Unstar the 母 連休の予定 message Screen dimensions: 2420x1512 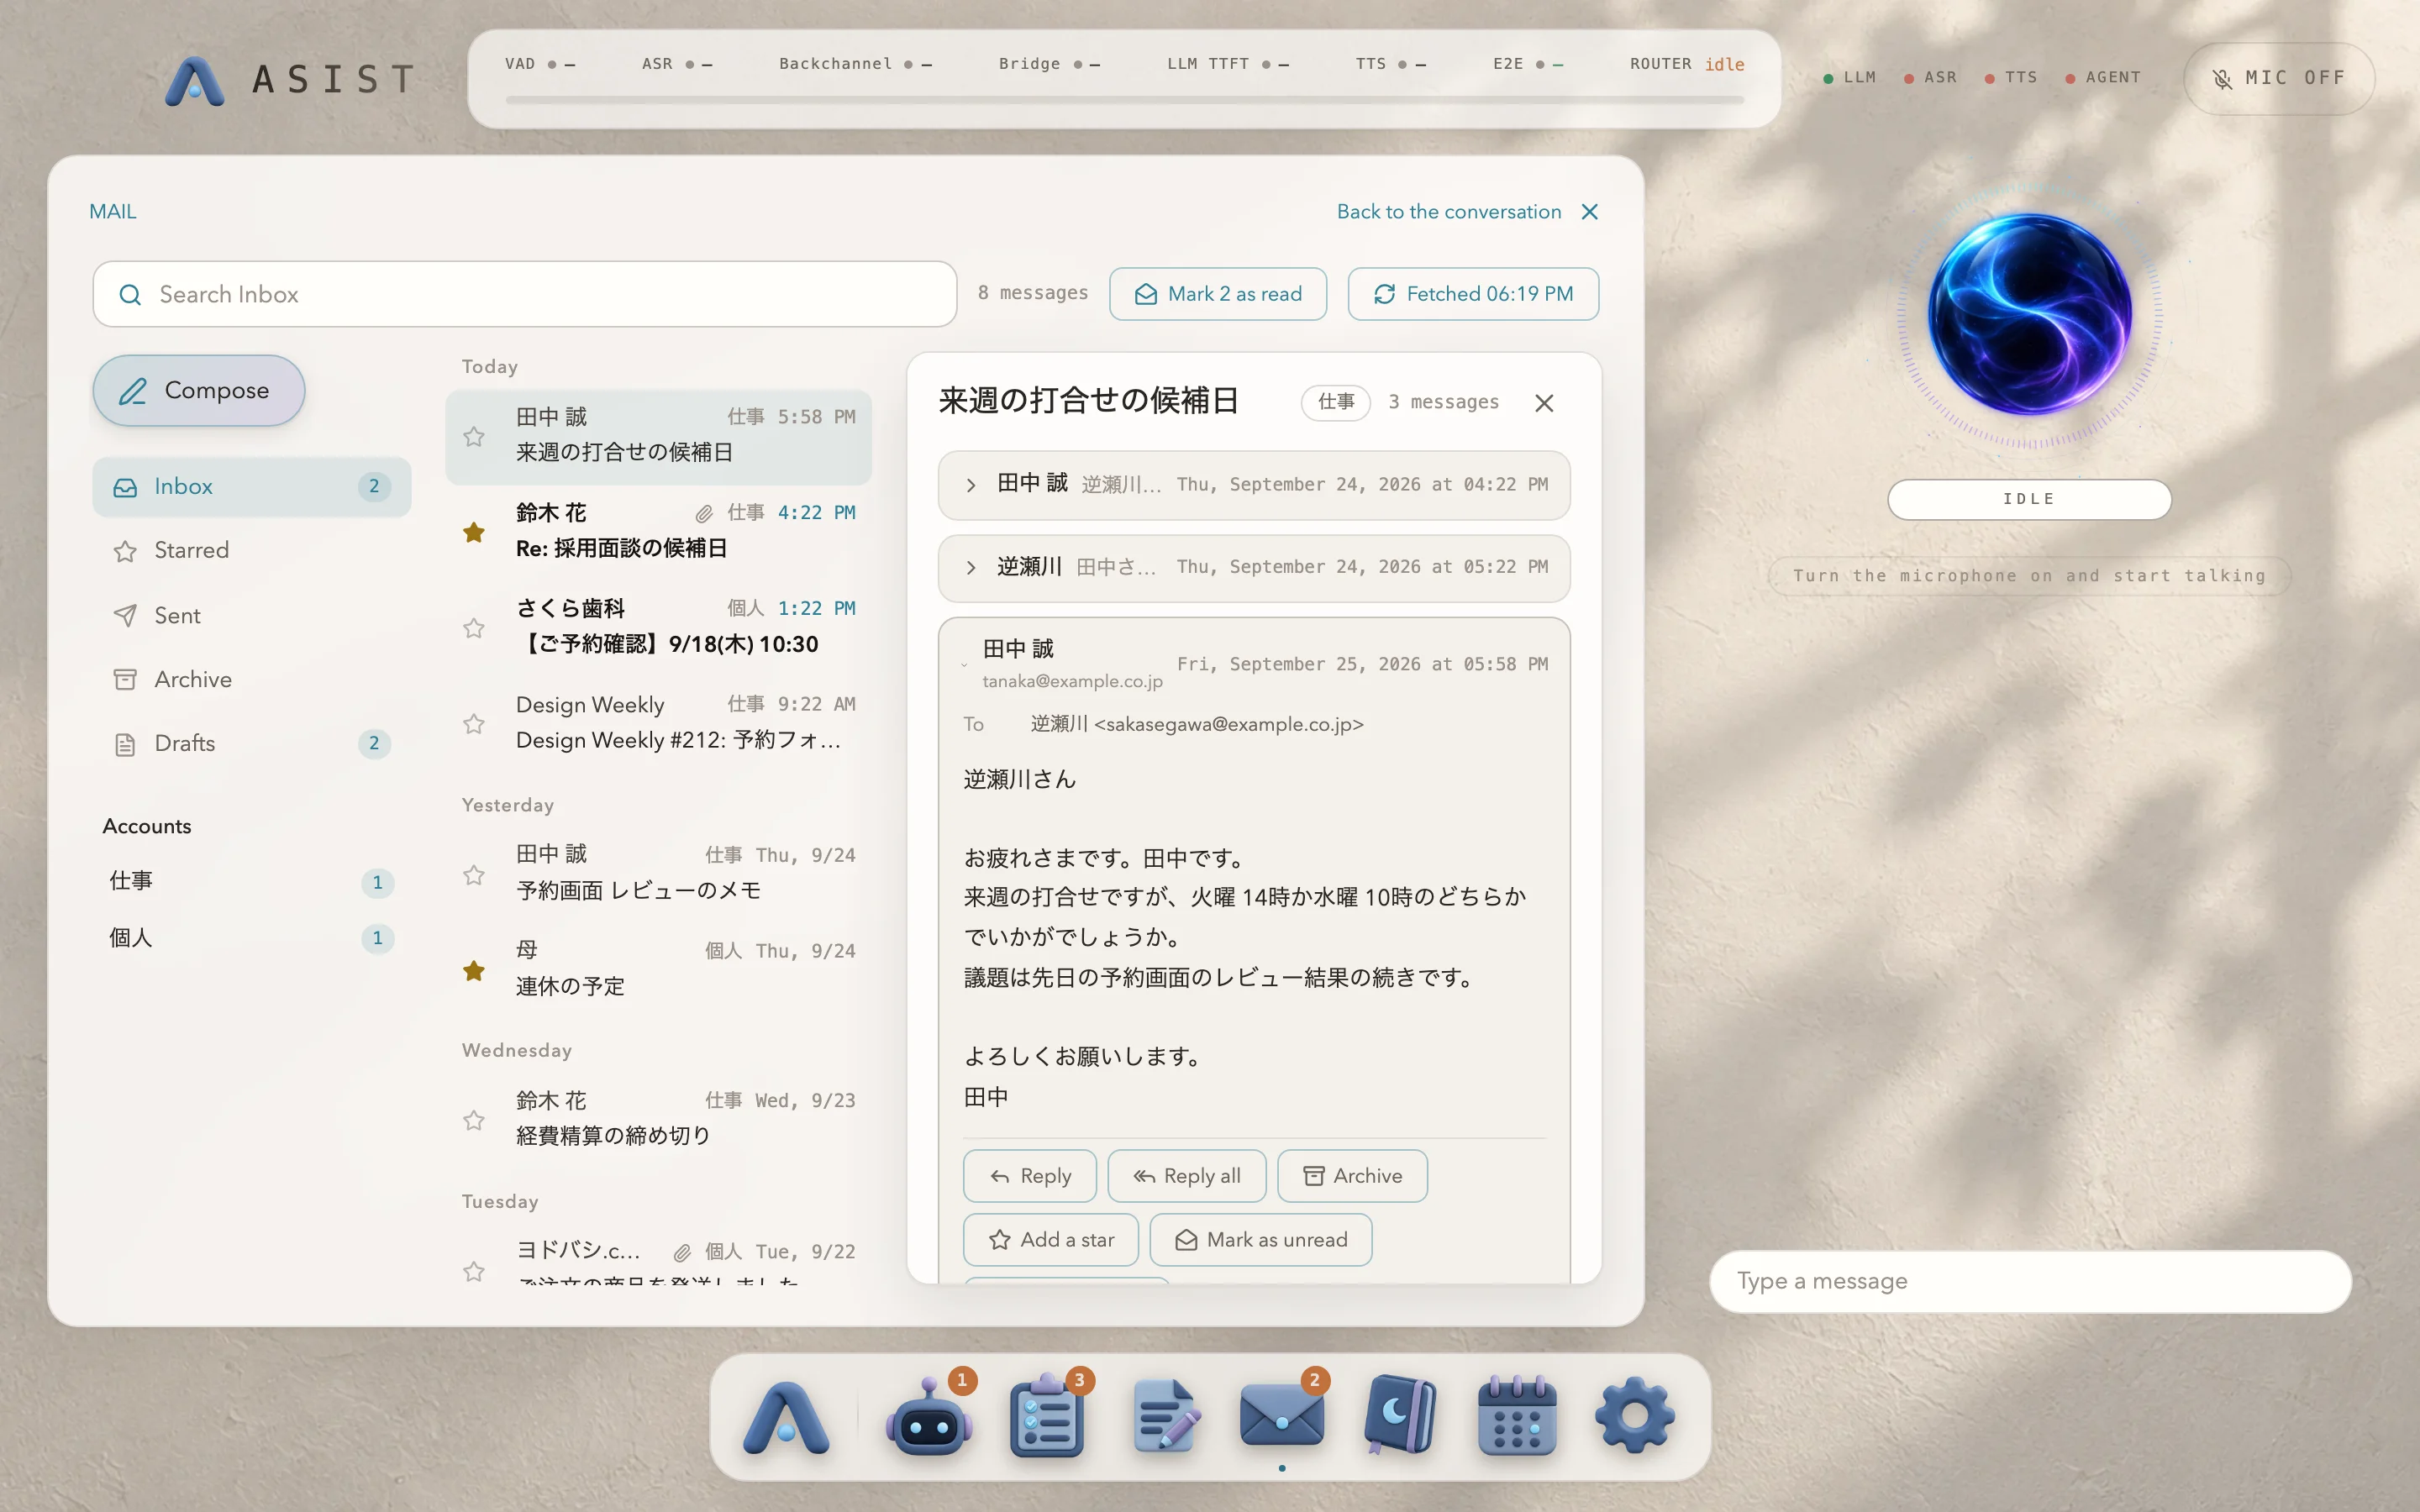pyautogui.click(x=474, y=971)
